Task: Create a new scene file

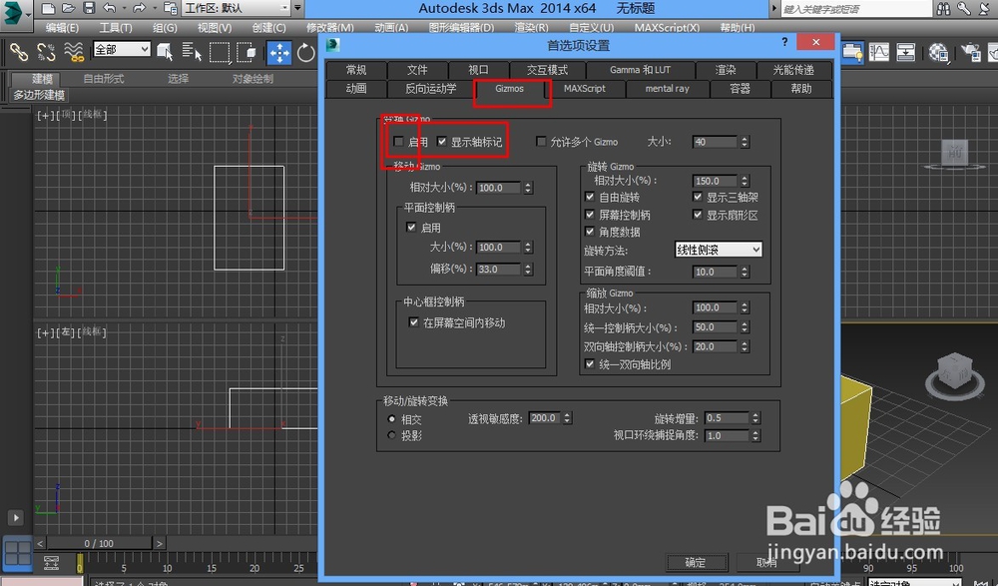Action: pos(48,8)
